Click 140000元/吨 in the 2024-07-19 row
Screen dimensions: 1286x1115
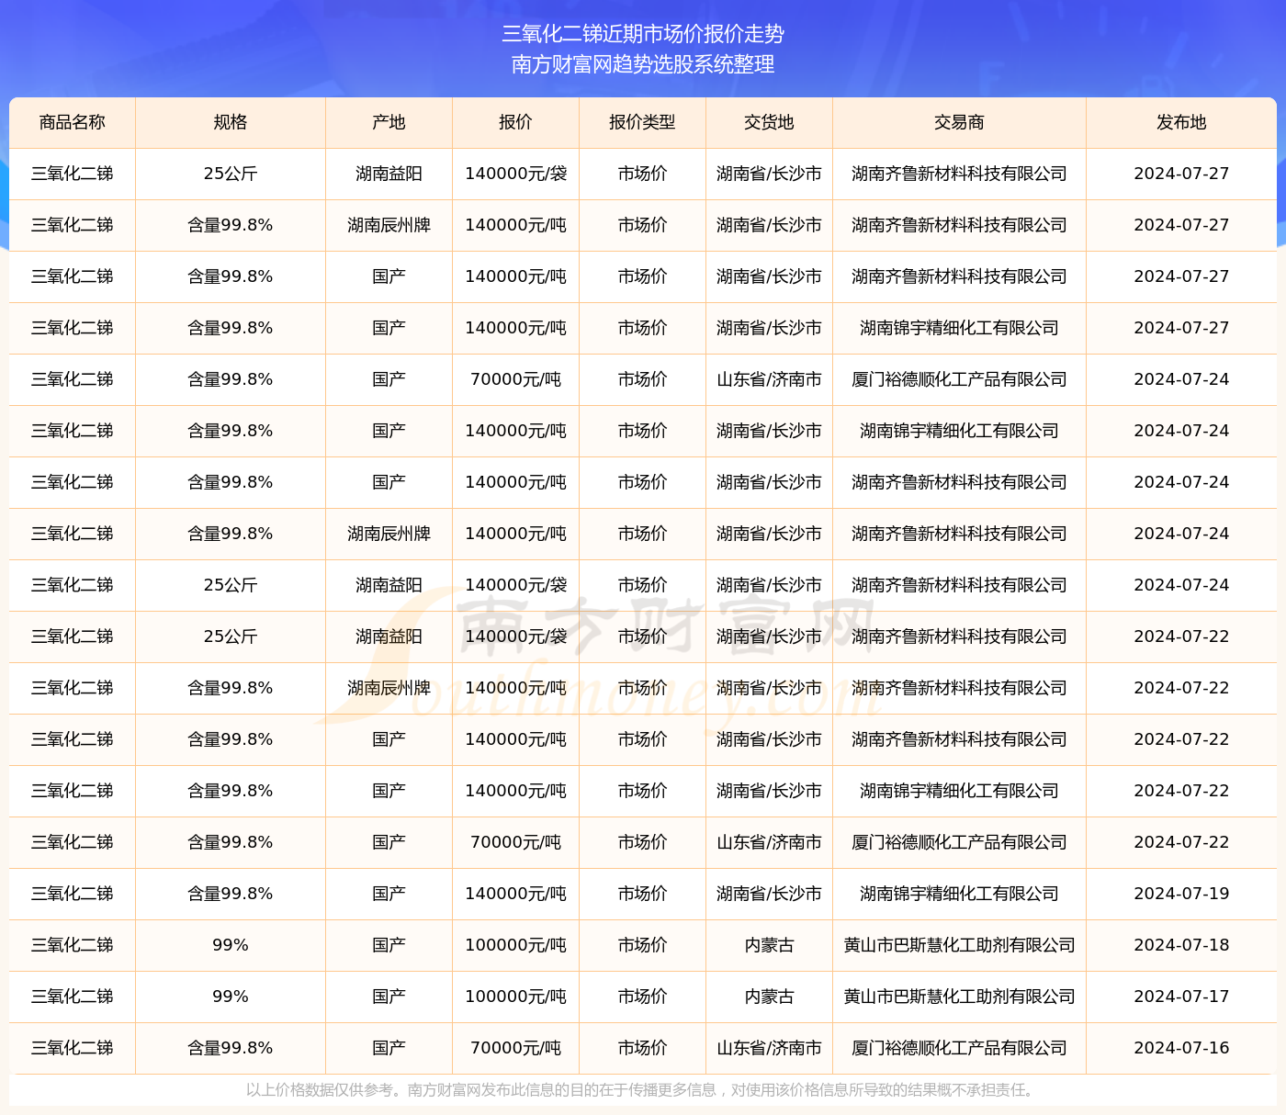(515, 894)
